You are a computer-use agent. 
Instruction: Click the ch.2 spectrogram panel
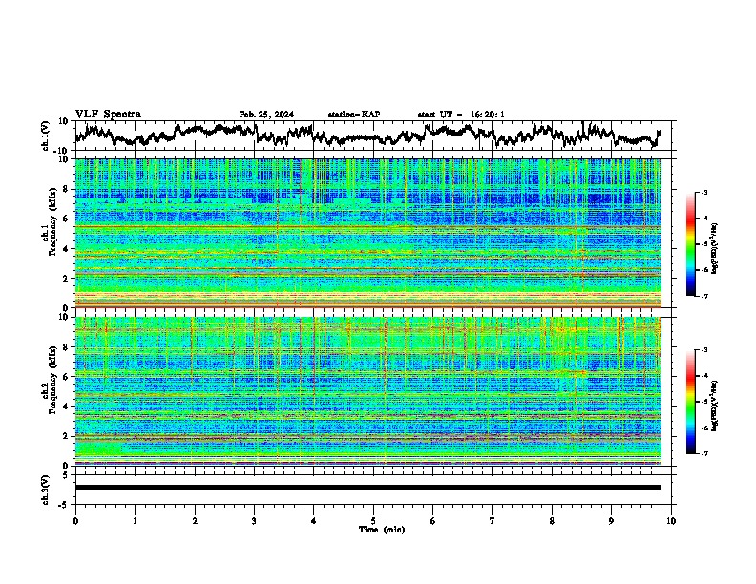pos(368,391)
